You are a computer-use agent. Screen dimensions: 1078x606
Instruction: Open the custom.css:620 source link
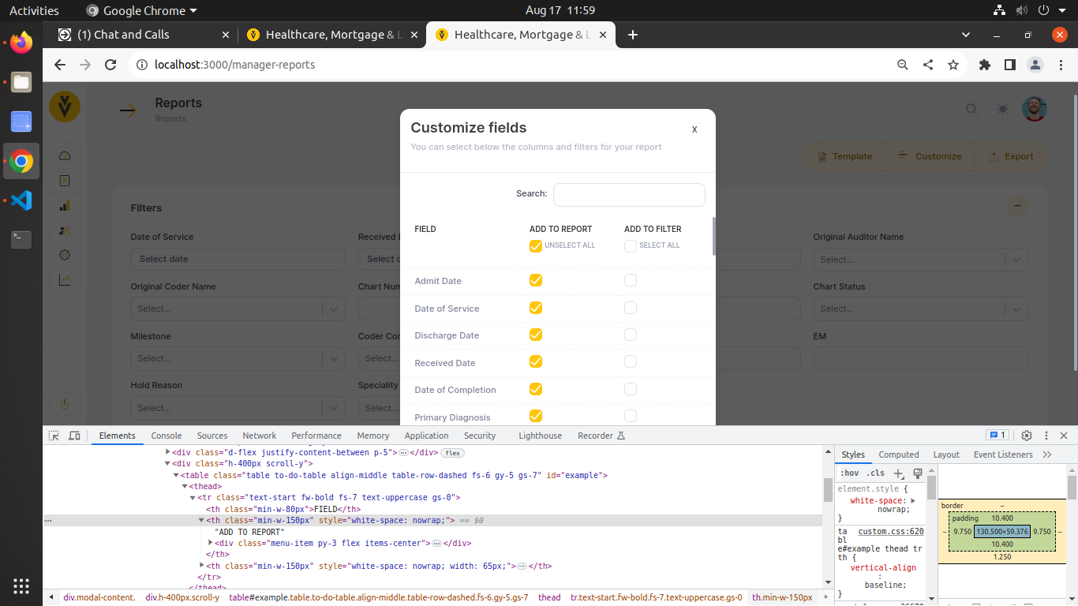click(891, 532)
